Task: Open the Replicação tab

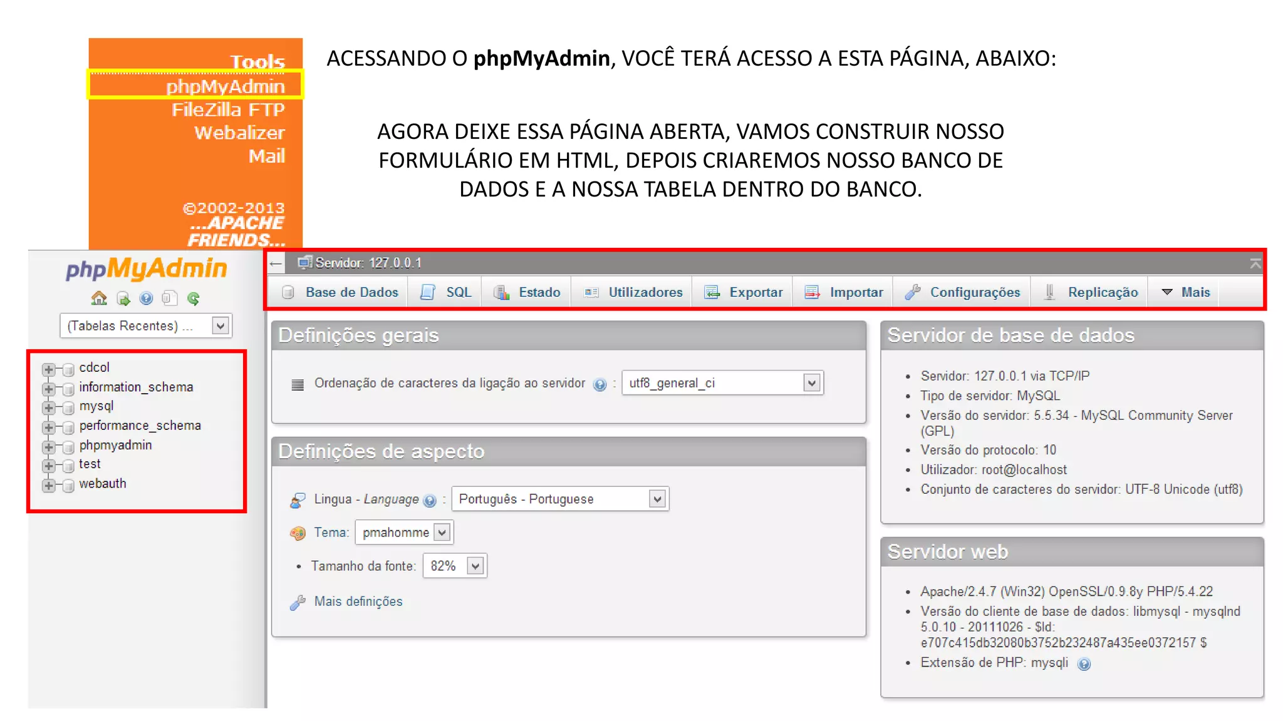Action: 1090,292
